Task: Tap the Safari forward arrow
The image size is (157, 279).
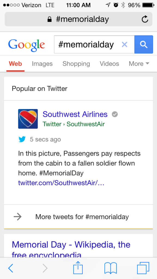Action: point(45,268)
